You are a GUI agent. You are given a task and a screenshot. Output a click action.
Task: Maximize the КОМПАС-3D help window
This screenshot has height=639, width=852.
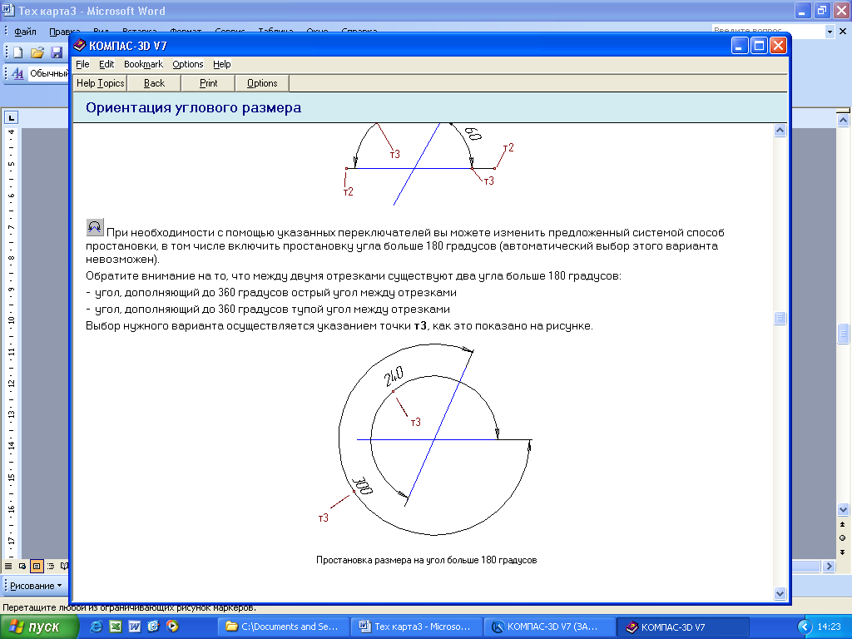pyautogui.click(x=759, y=46)
